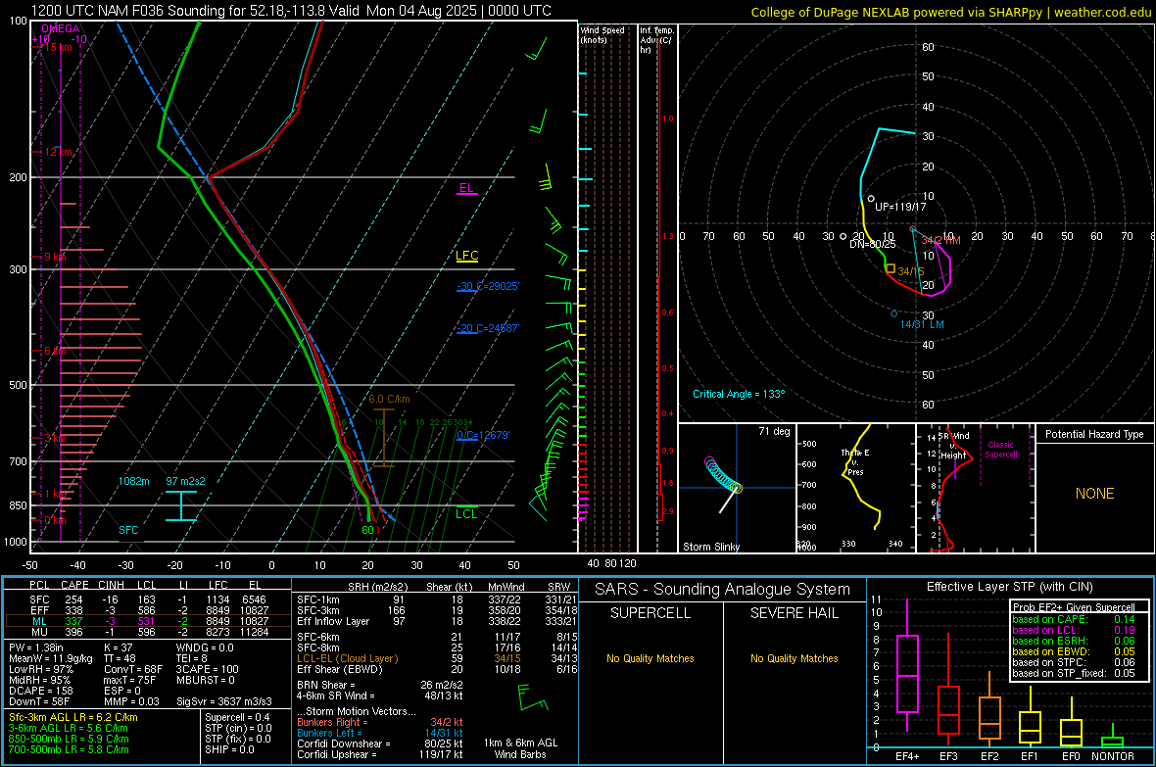Image resolution: width=1156 pixels, height=767 pixels.
Task: Click the green 'based on CAPE:' line
Action: 1074,619
